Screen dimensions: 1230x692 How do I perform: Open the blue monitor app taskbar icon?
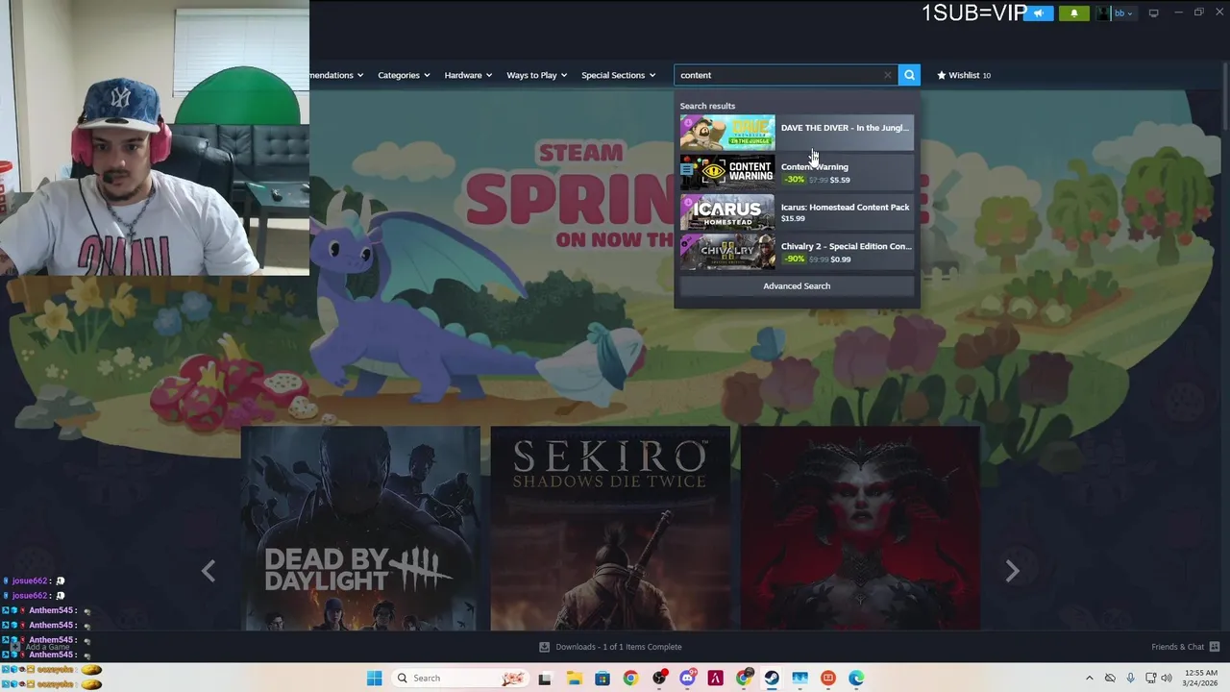click(x=800, y=679)
